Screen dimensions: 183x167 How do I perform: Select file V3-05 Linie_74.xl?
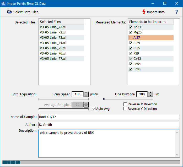62,43
